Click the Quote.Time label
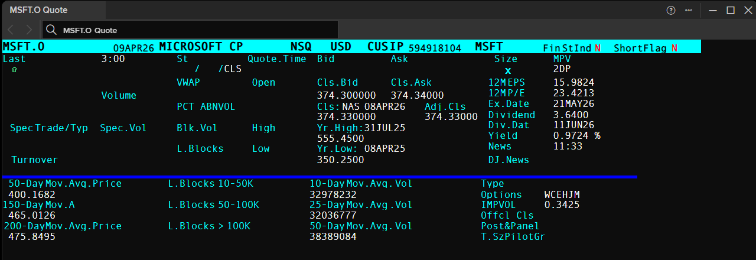Screen dimensions: 756x260 pyautogui.click(x=277, y=59)
